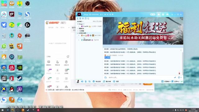Click the person icon above the channel tree
199x112 pixels.
pos(77,19)
